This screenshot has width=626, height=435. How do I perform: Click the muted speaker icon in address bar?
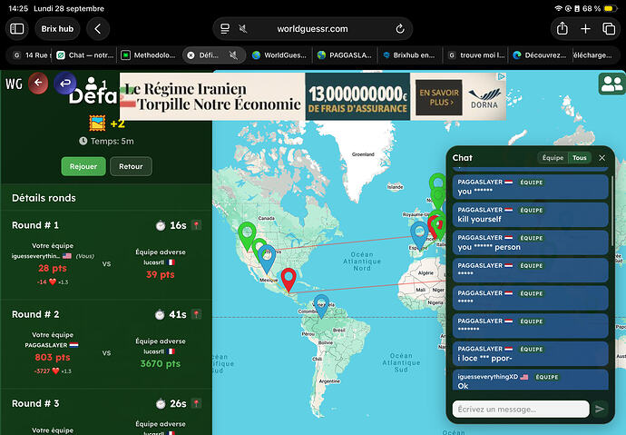[243, 29]
